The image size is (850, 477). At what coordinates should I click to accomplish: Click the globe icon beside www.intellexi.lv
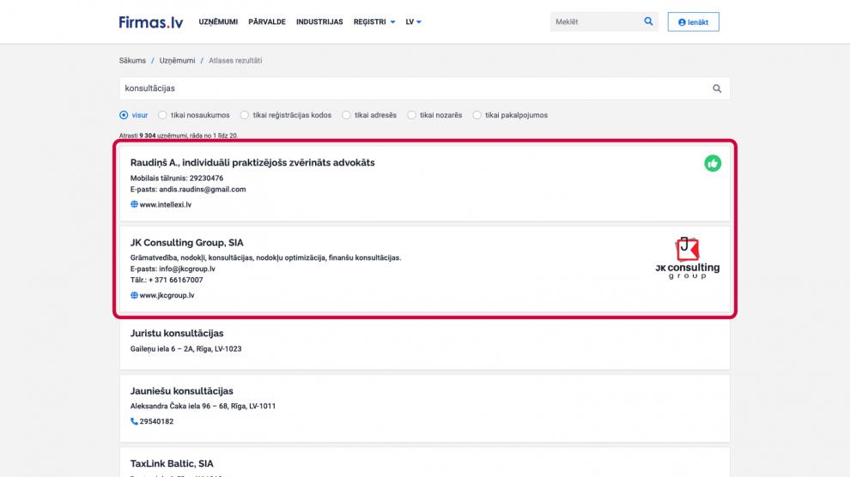click(x=134, y=204)
